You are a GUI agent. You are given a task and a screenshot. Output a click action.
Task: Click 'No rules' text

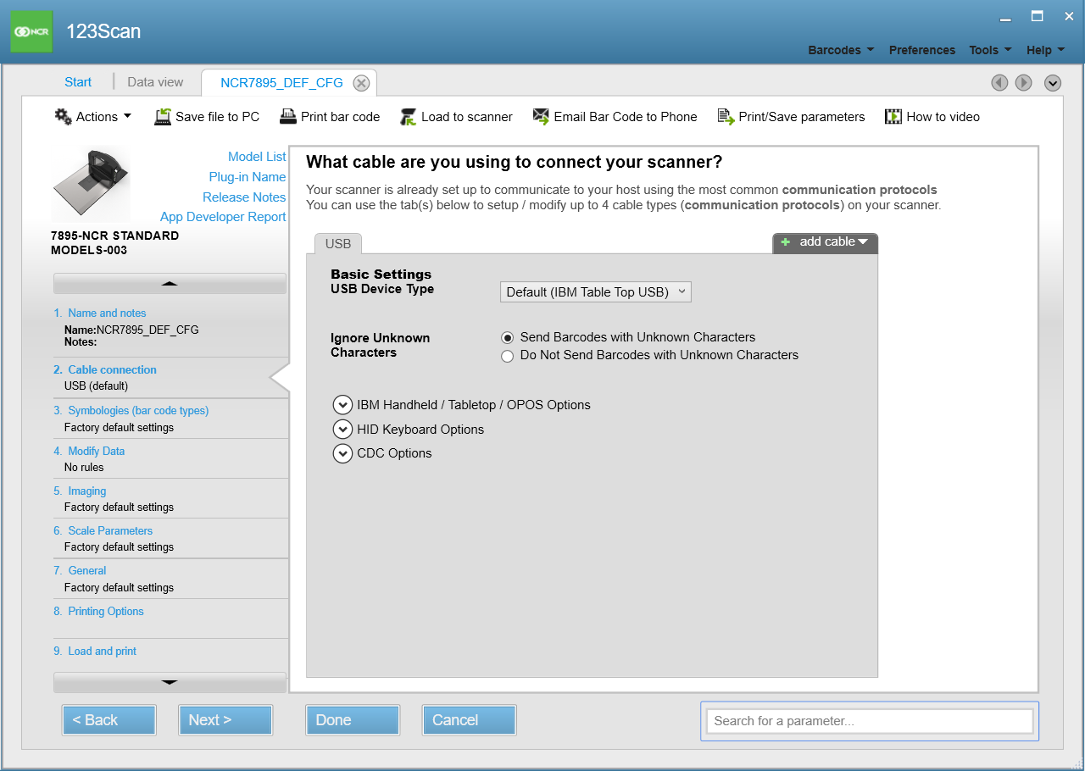pyautogui.click(x=84, y=468)
